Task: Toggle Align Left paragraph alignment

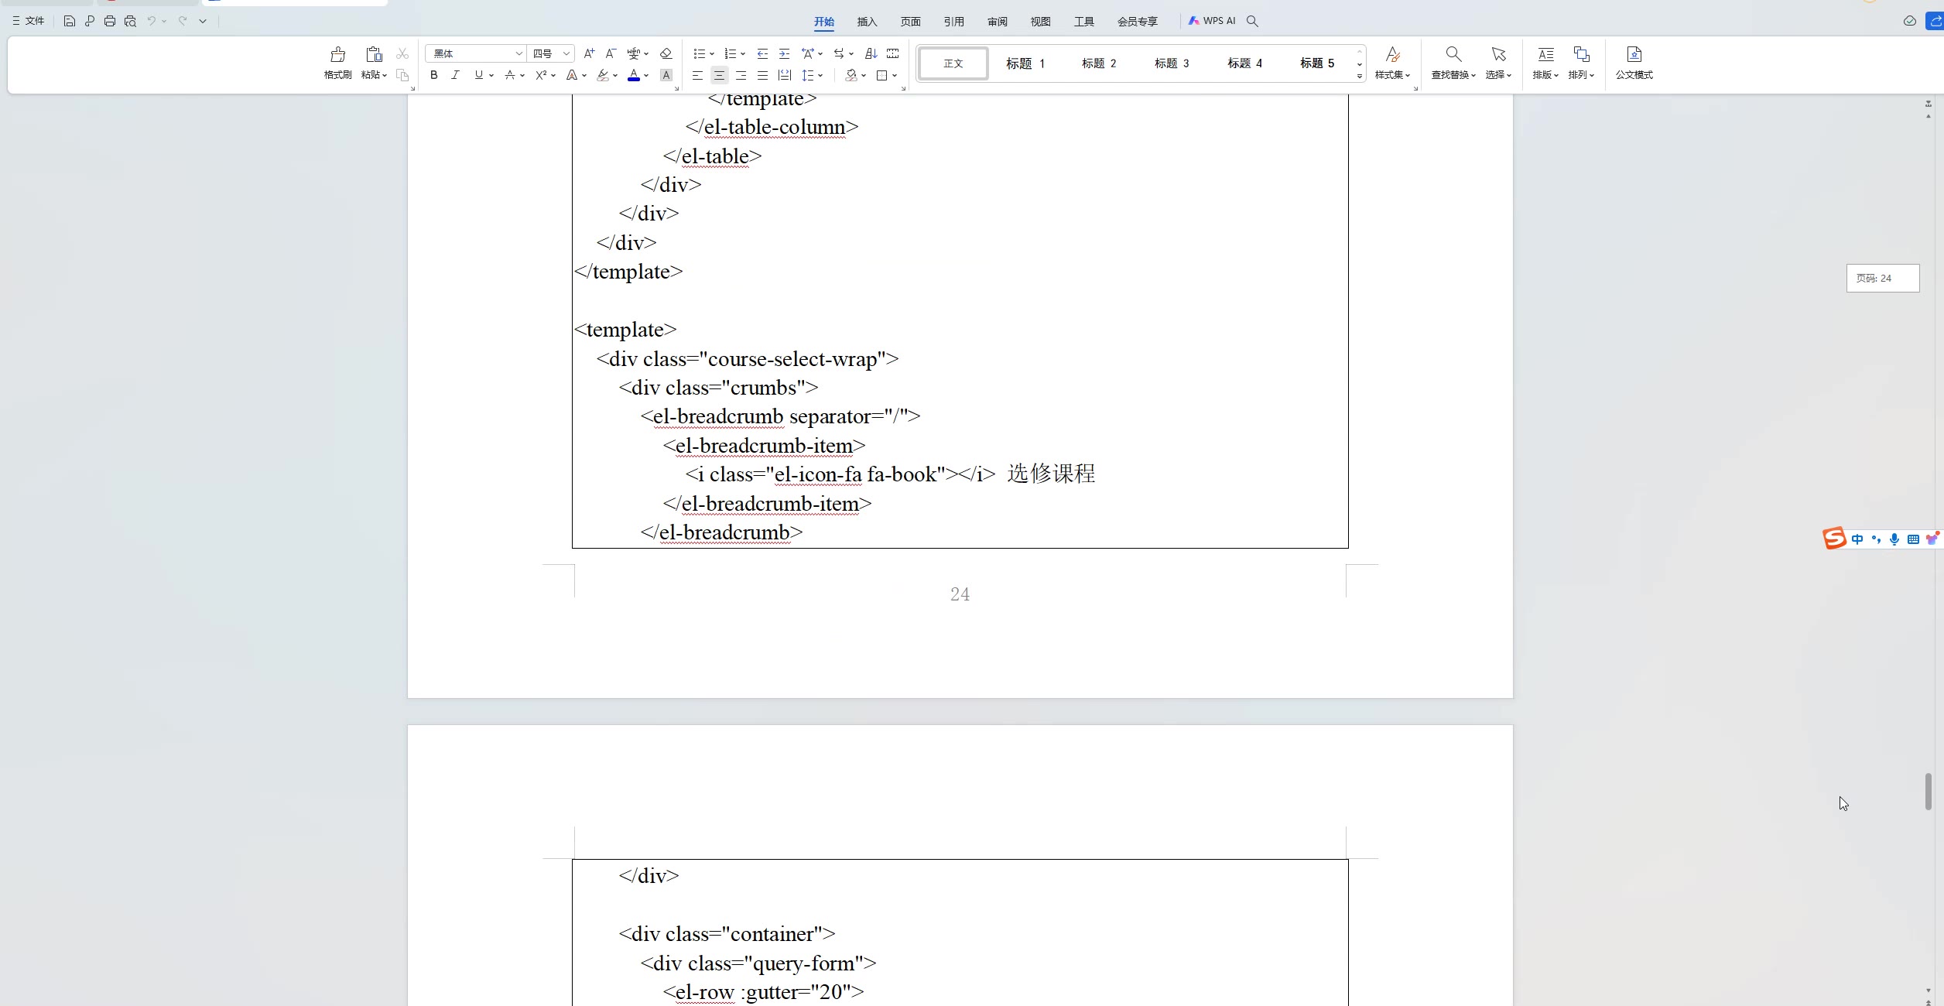Action: click(697, 75)
